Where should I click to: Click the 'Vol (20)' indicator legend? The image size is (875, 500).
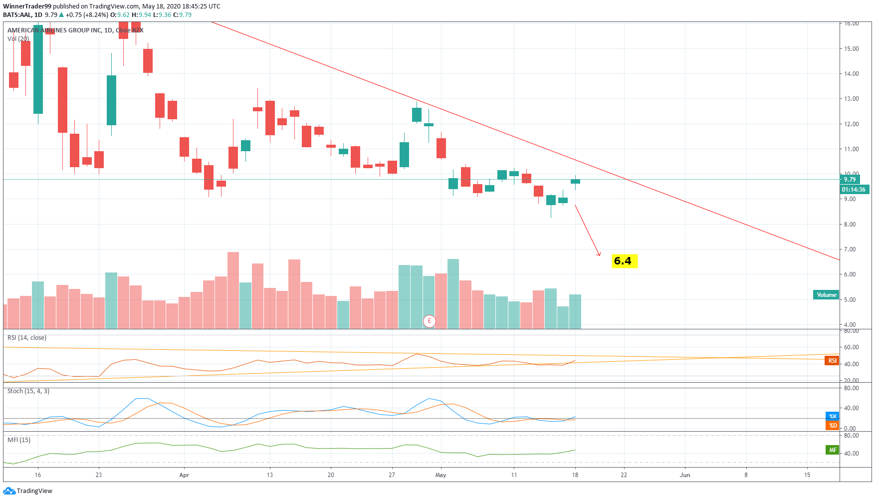[x=18, y=39]
